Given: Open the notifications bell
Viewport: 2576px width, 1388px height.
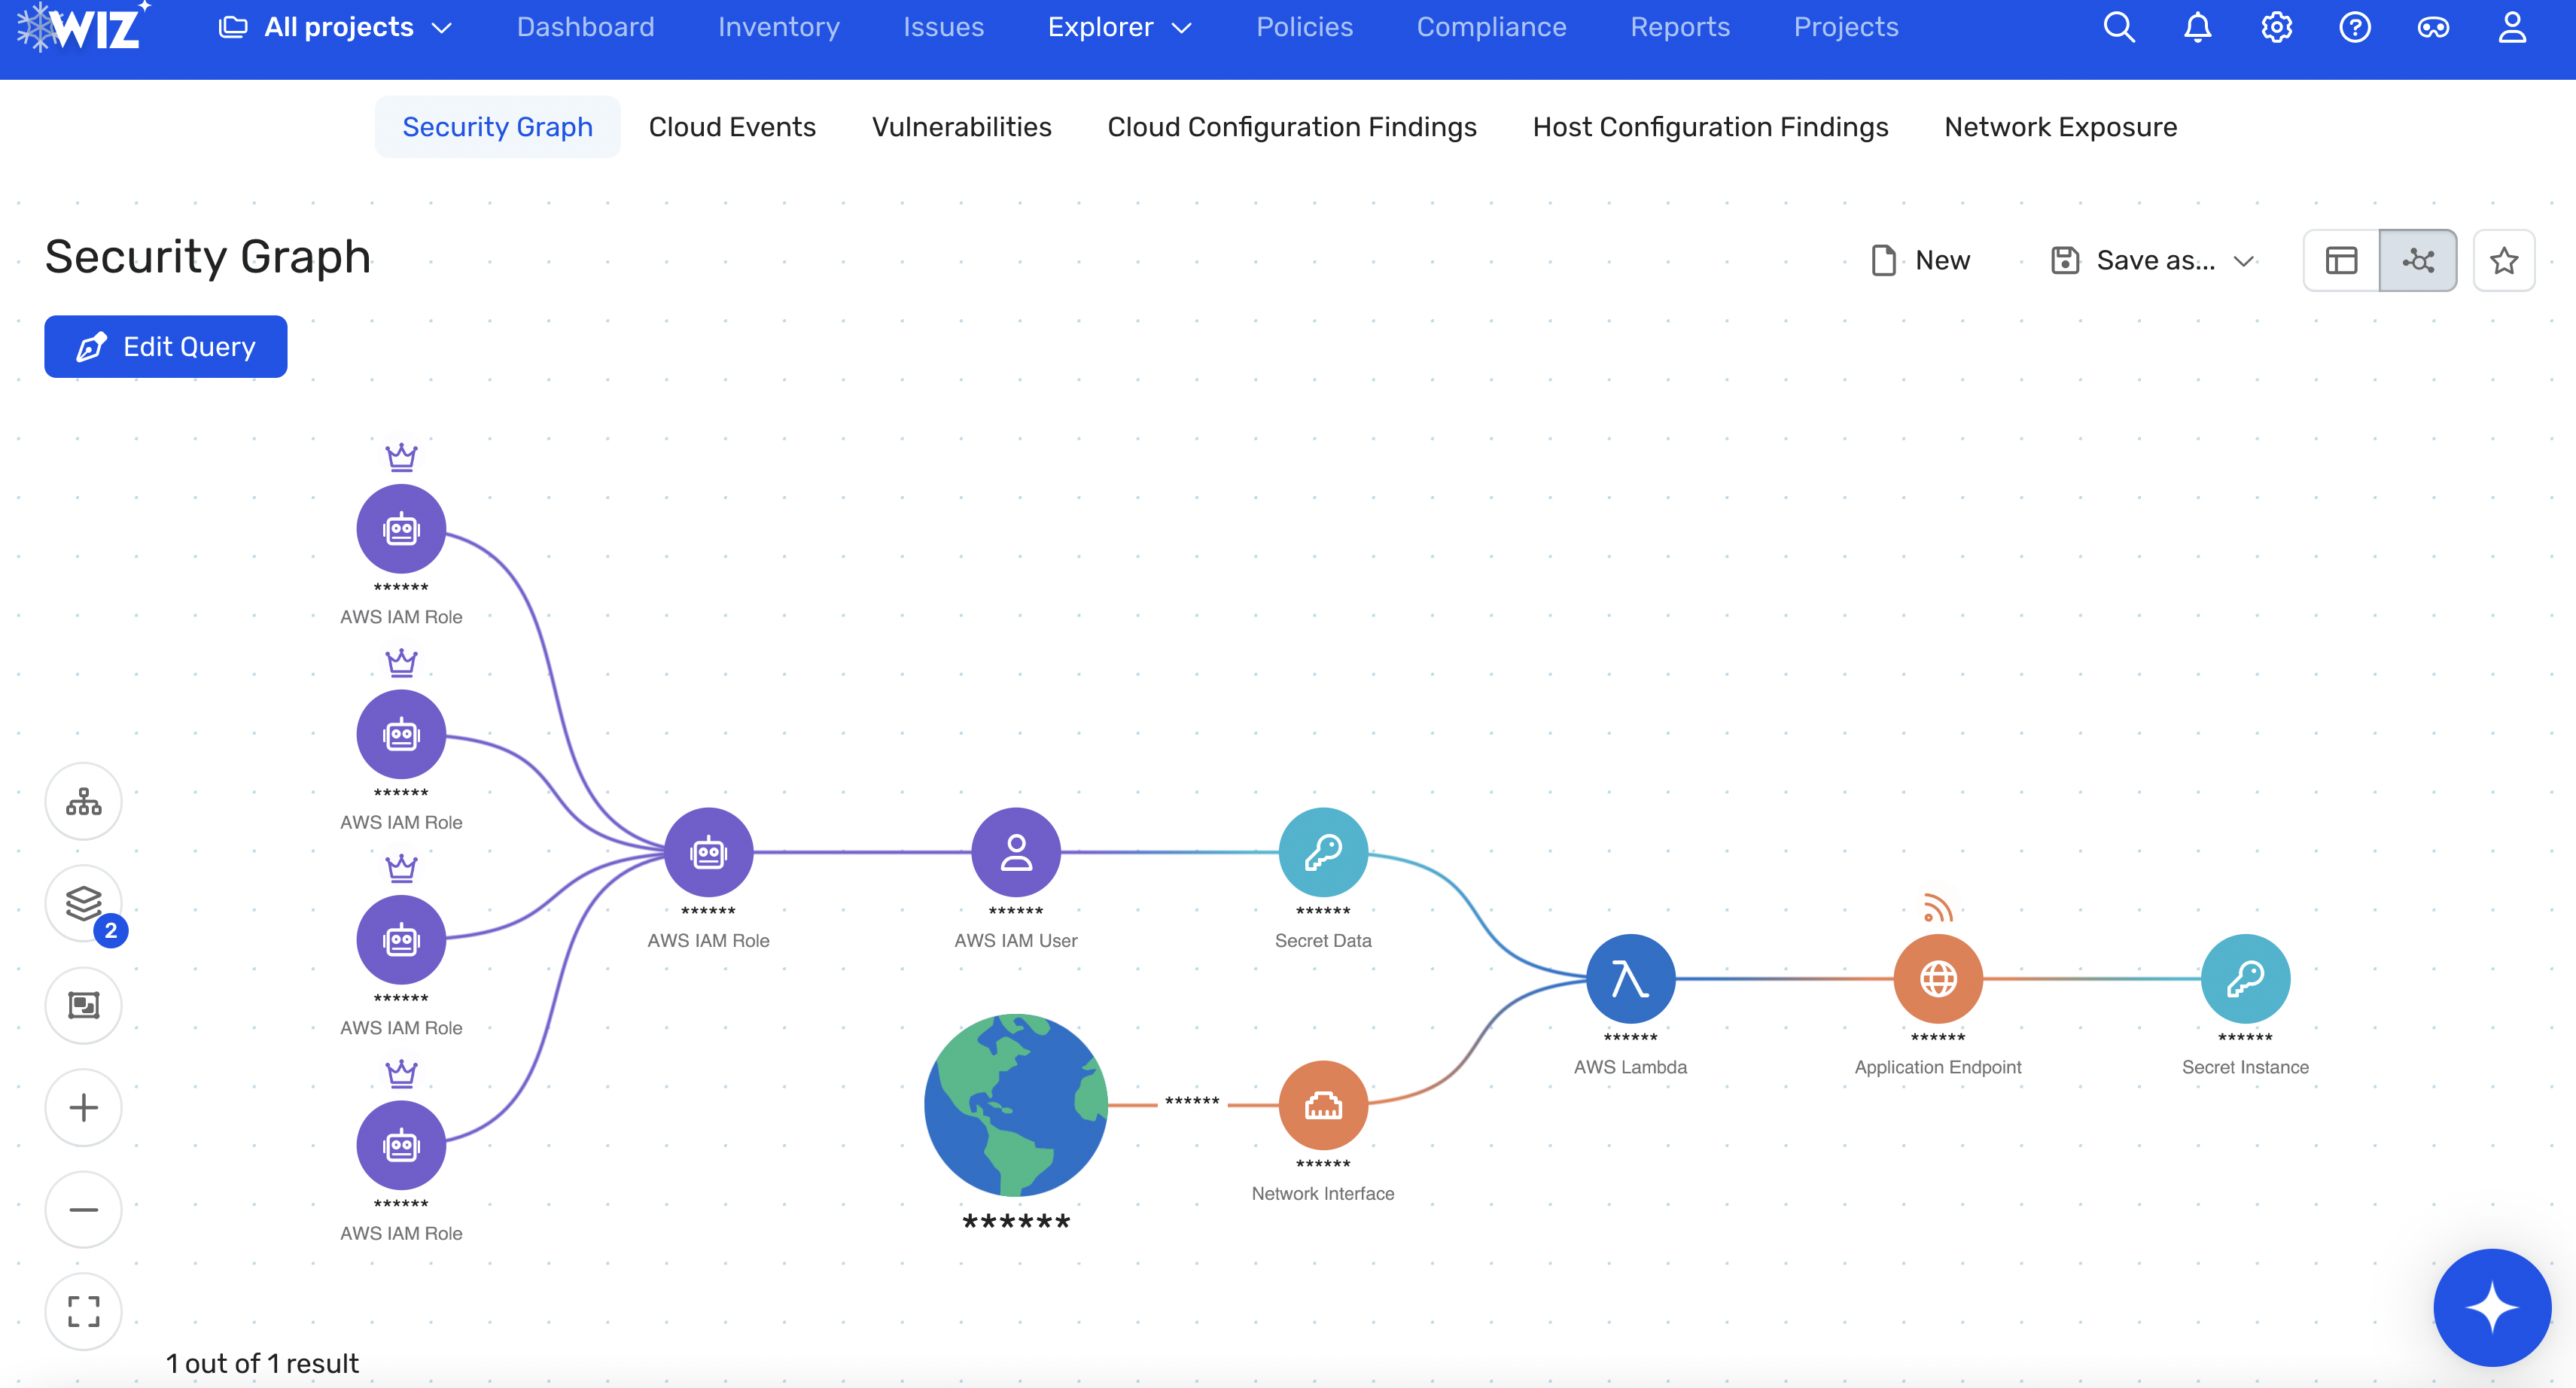Looking at the screenshot, I should point(2197,27).
